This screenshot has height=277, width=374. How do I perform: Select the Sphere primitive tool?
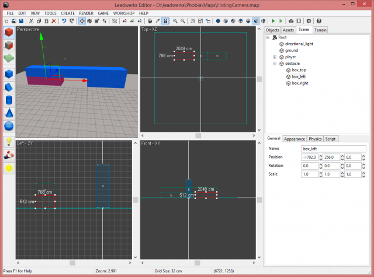tap(9, 125)
